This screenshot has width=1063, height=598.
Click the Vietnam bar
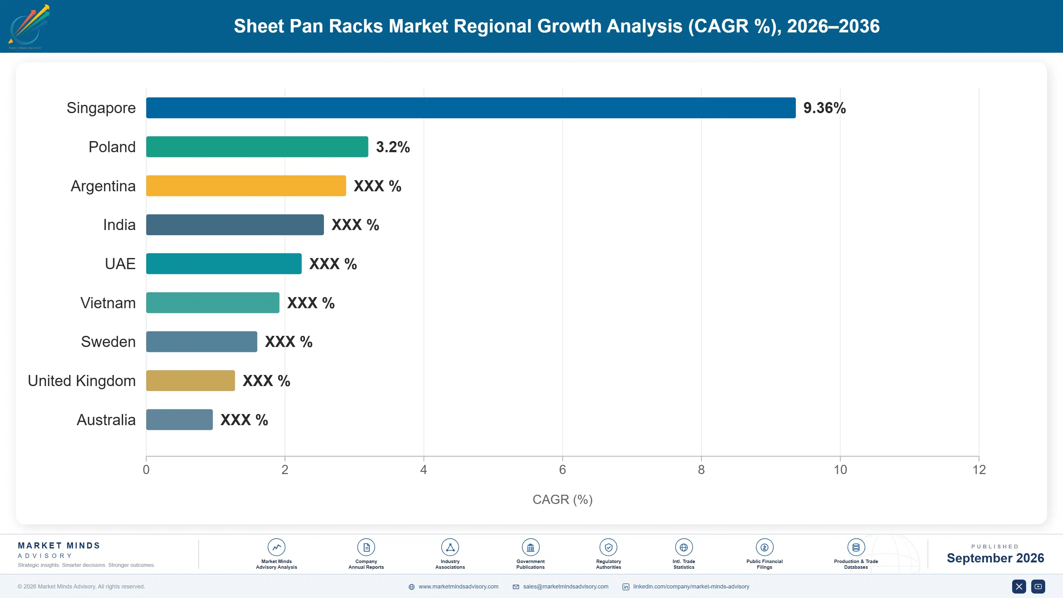tap(213, 303)
